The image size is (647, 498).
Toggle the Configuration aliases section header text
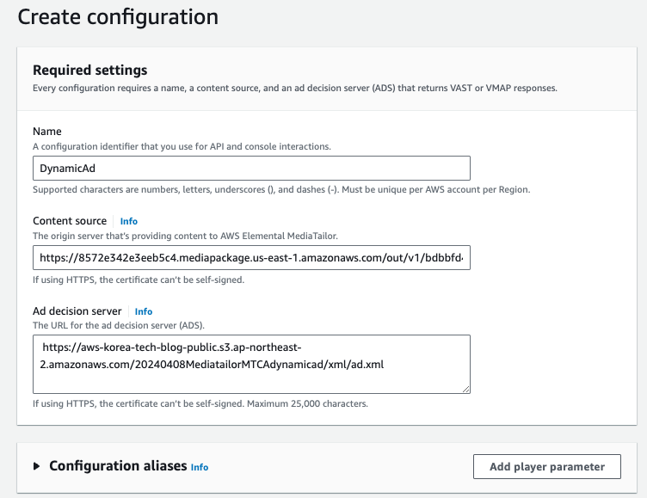pyautogui.click(x=118, y=465)
